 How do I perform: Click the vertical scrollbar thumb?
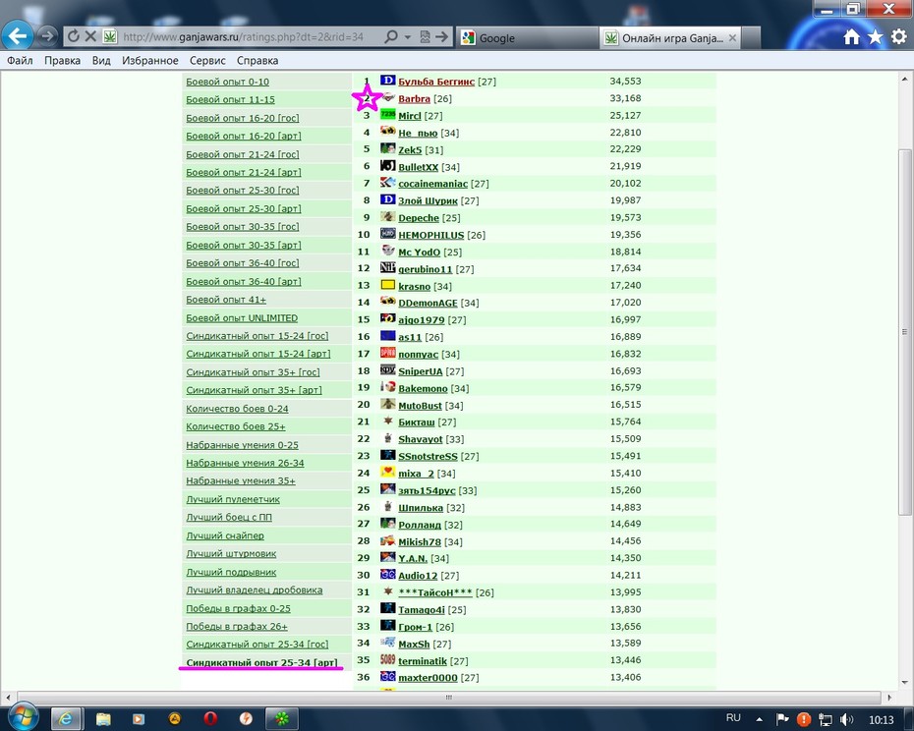(x=904, y=332)
